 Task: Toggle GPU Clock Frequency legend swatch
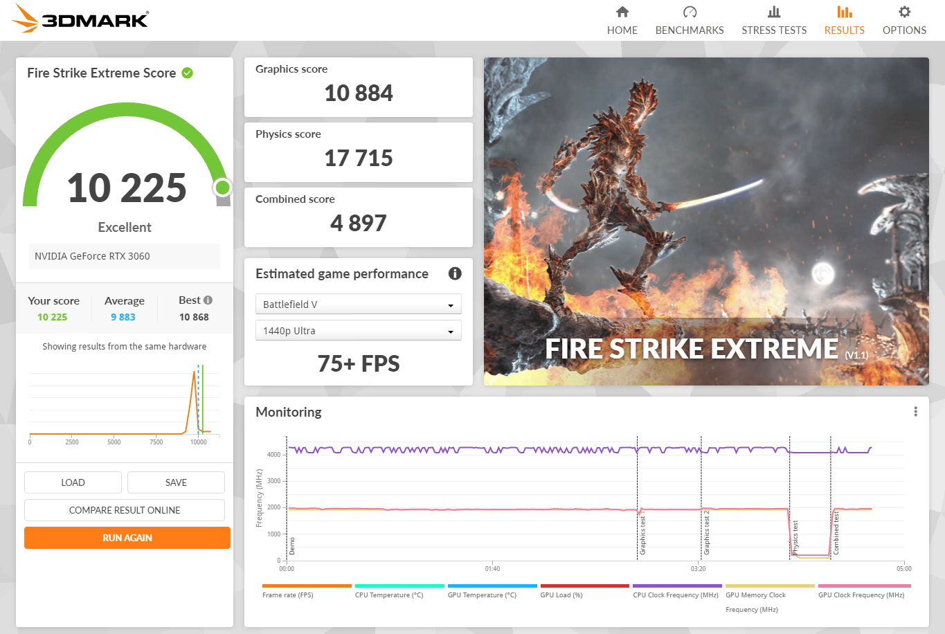864,586
